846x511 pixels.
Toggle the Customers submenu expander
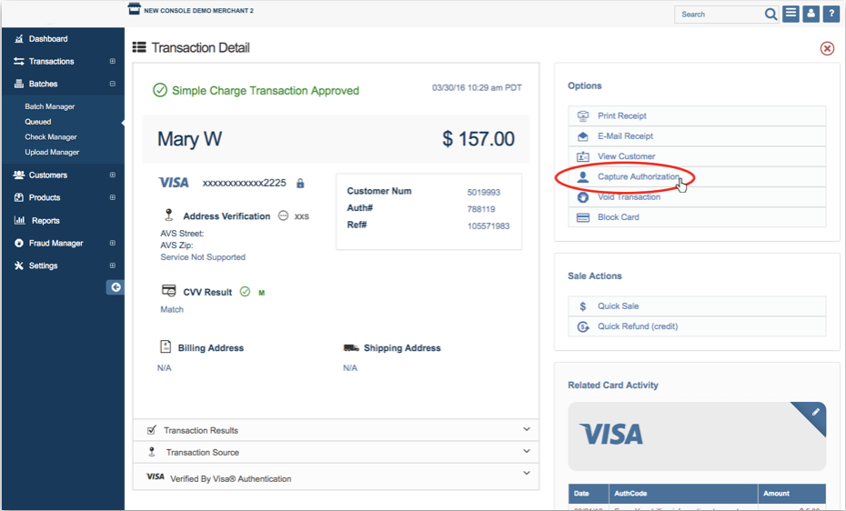point(113,175)
